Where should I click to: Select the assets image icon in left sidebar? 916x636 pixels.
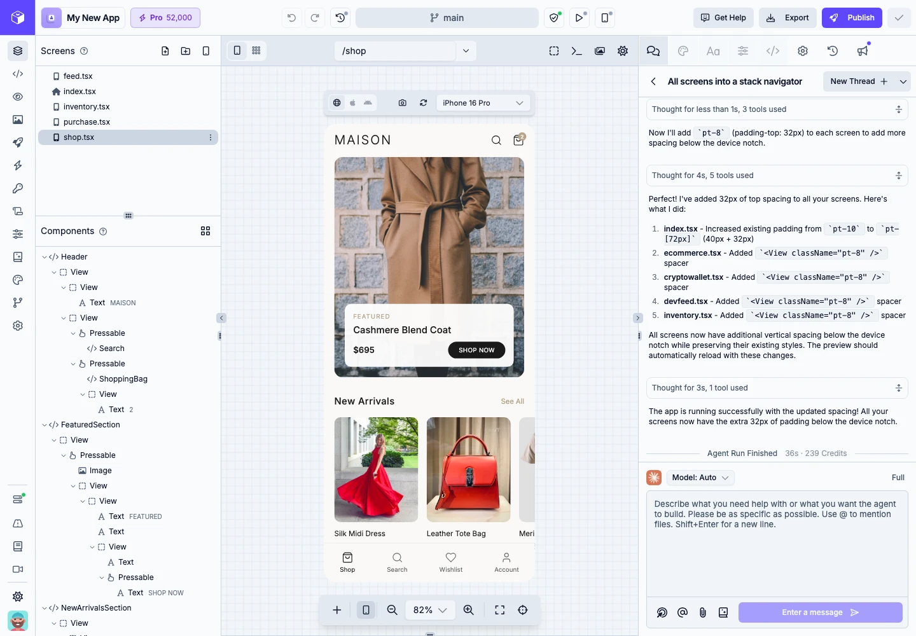tap(18, 120)
